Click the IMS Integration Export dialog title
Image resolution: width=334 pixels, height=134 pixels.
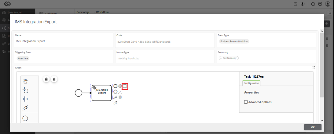[x=35, y=22]
